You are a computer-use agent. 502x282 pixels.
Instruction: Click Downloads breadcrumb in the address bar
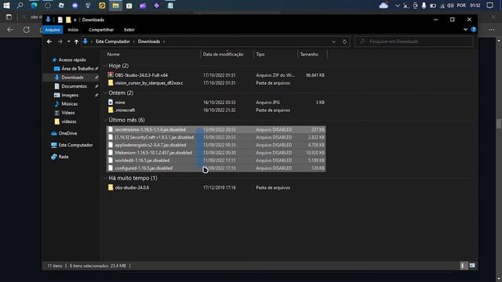149,42
